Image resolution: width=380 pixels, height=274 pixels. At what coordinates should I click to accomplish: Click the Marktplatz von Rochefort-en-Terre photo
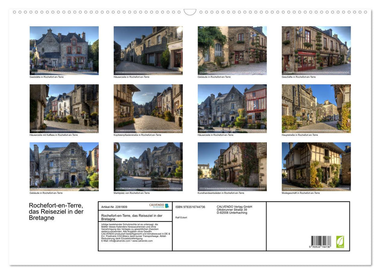[148, 167]
